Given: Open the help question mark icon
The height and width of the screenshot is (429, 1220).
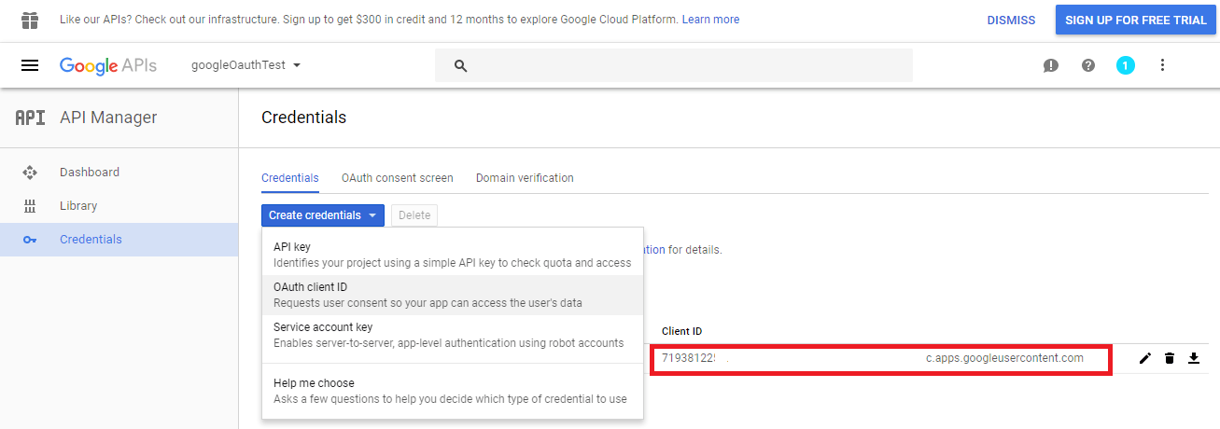Looking at the screenshot, I should pos(1088,65).
